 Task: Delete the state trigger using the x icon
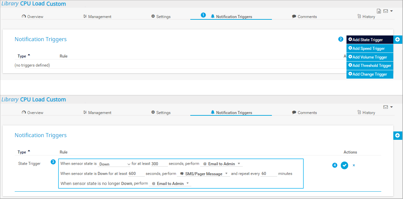(354, 165)
